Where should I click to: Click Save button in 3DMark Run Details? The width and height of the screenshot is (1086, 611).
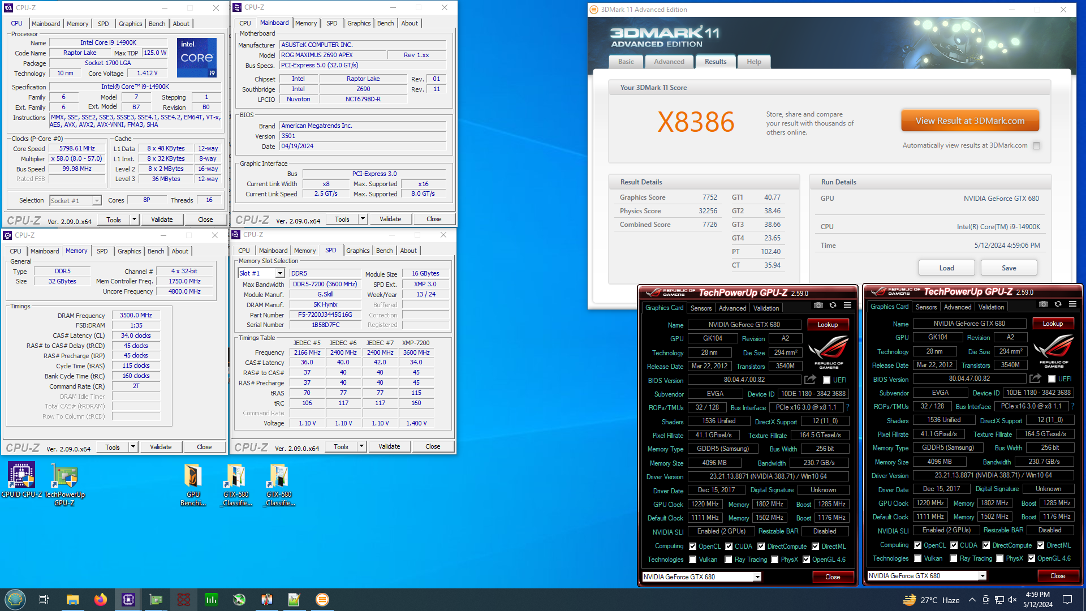click(1009, 268)
